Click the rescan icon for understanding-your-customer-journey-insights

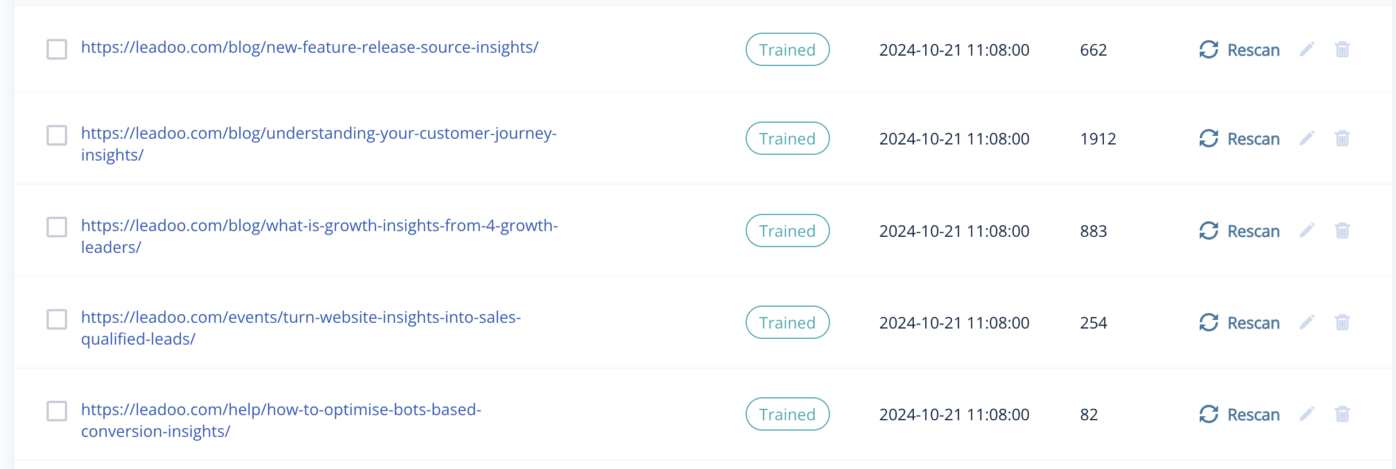[1209, 138]
